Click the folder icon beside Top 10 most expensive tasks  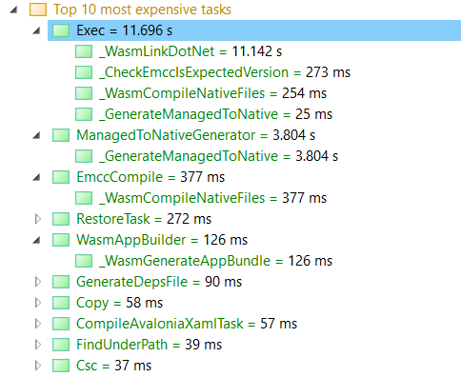click(38, 10)
